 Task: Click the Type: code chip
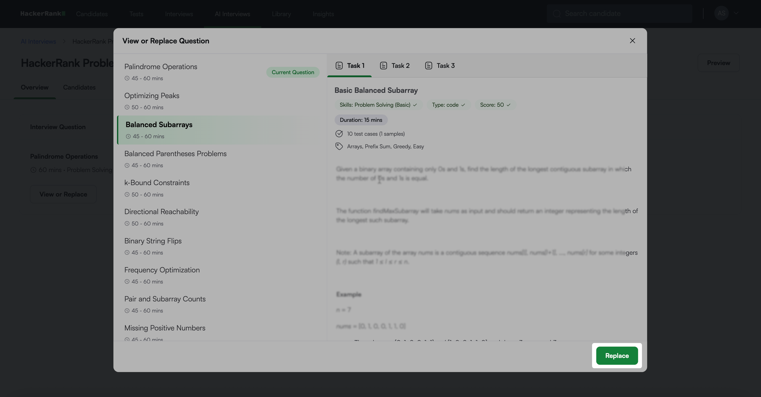tap(448, 105)
